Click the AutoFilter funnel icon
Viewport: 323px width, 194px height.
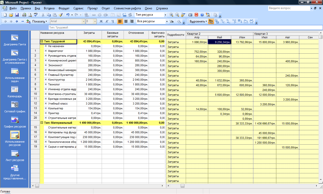172,21
